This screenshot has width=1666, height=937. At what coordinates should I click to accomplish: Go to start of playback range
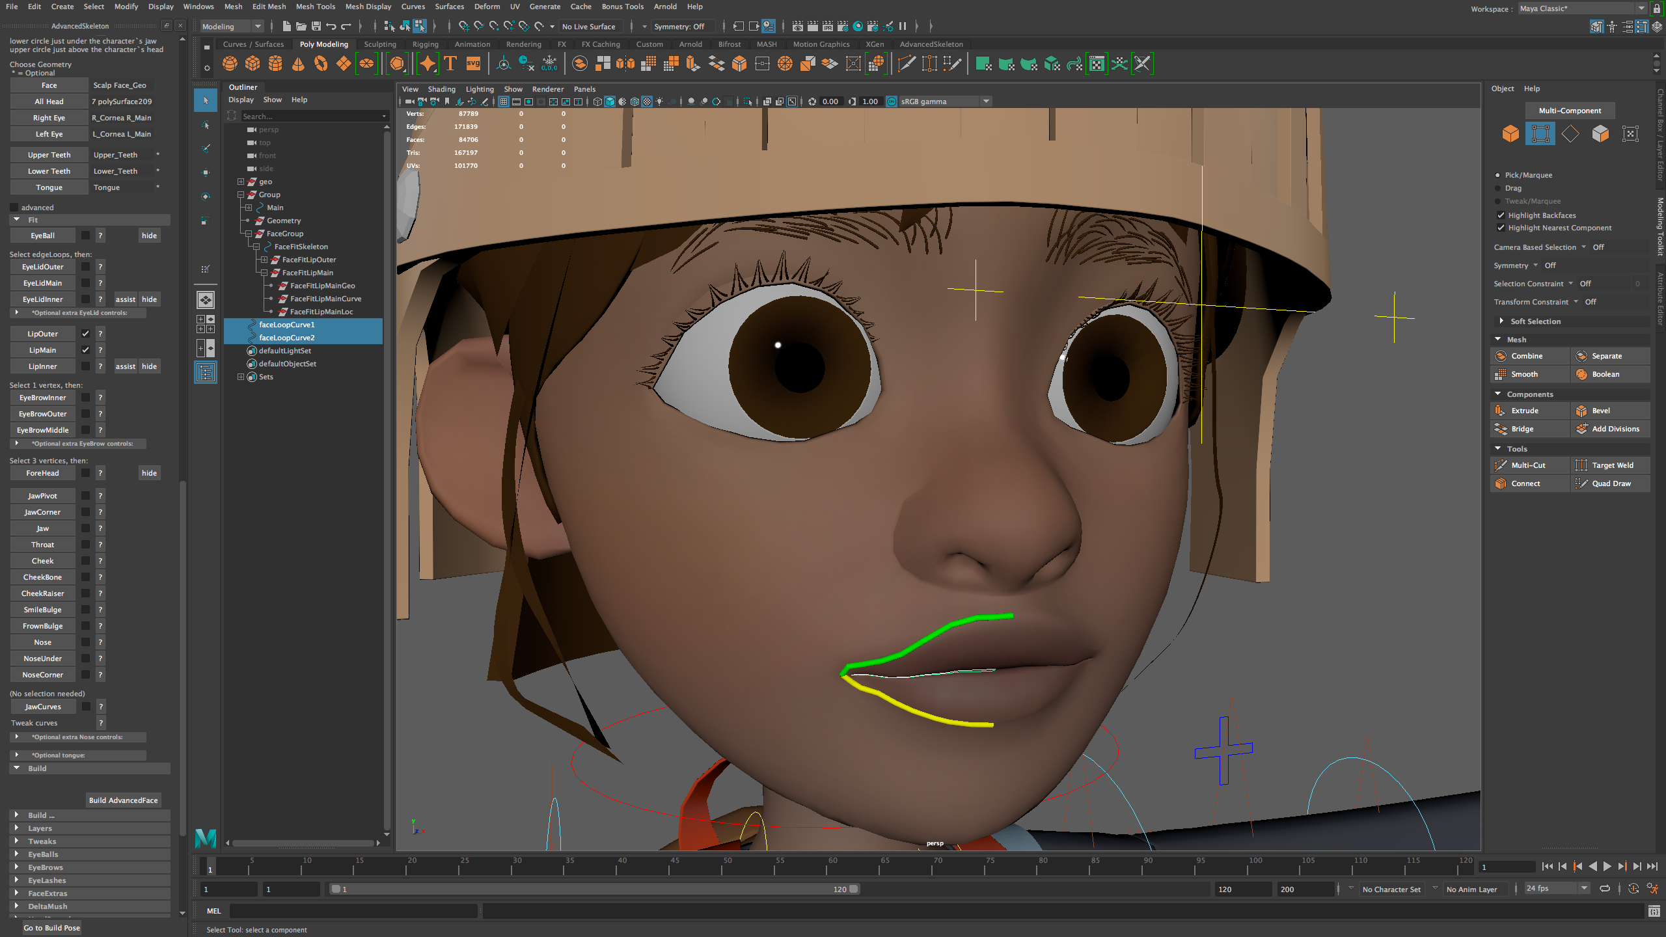point(1548,866)
